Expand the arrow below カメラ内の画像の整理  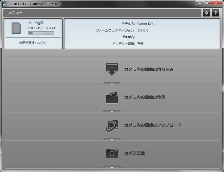(x=112, y=111)
